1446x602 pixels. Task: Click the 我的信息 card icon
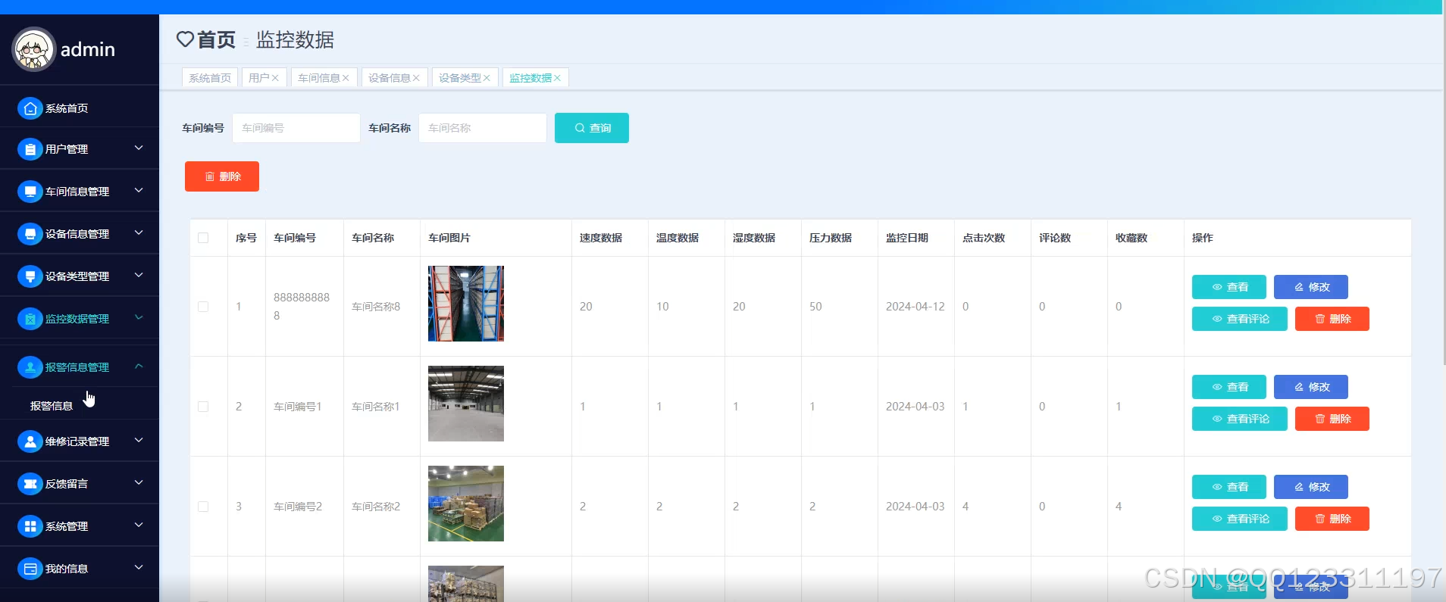tap(30, 569)
